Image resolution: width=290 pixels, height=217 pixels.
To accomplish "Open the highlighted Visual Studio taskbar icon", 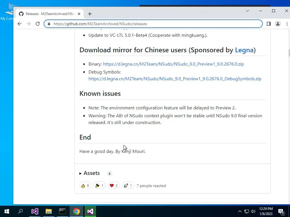I will [x=90, y=211].
